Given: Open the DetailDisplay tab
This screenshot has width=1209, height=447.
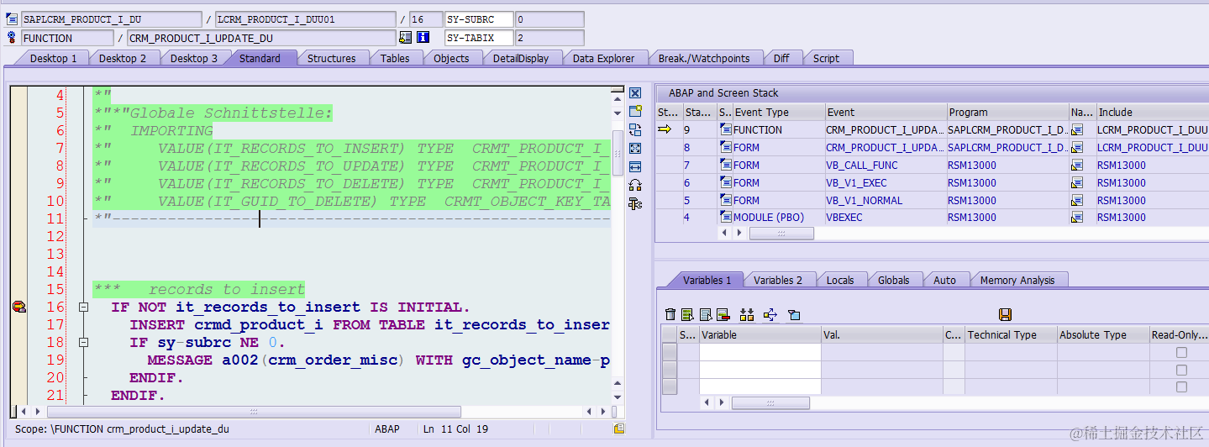Looking at the screenshot, I should point(521,58).
